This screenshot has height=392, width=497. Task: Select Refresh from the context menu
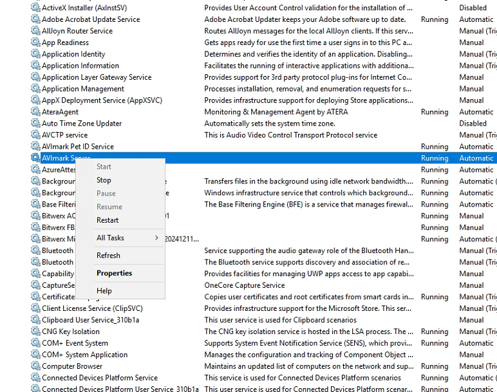click(108, 256)
